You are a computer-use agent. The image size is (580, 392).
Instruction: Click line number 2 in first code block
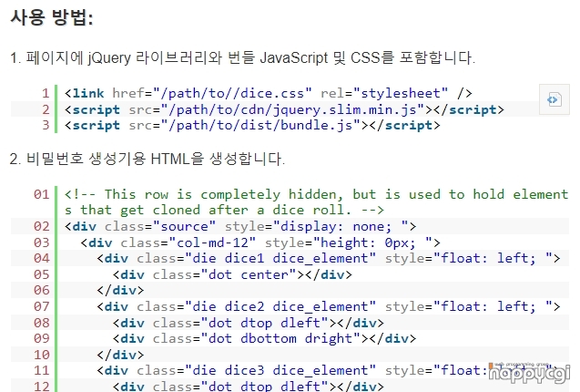click(46, 109)
